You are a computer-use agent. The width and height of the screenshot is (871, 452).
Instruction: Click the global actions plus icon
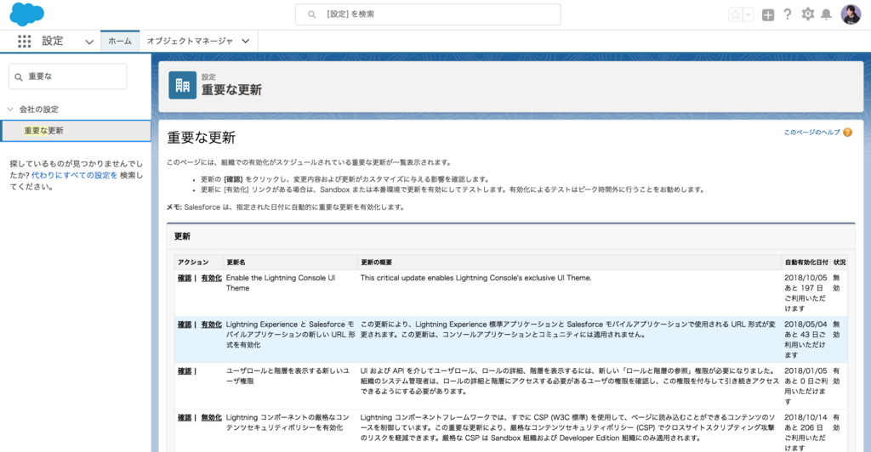768,15
